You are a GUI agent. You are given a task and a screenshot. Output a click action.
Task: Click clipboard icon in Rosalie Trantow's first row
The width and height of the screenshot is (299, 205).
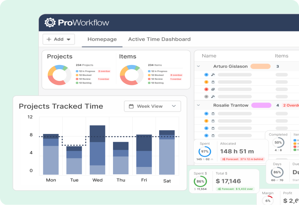(213, 114)
